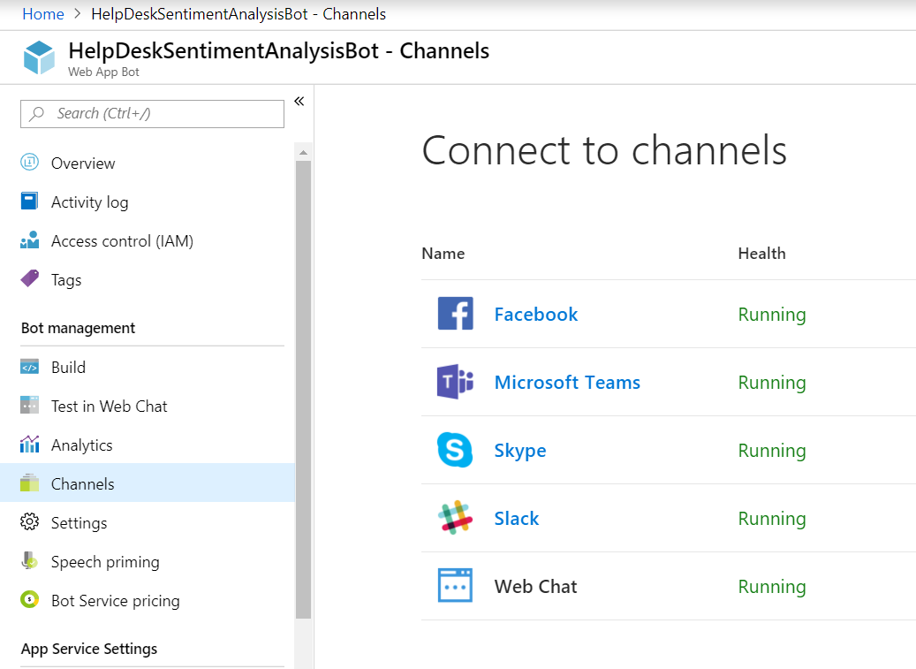The height and width of the screenshot is (669, 916).
Task: Click the Slack channel icon
Action: pyautogui.click(x=455, y=518)
